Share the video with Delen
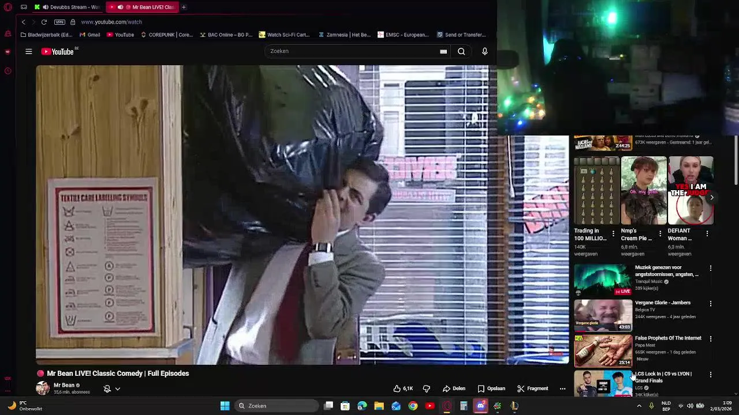 coord(454,388)
